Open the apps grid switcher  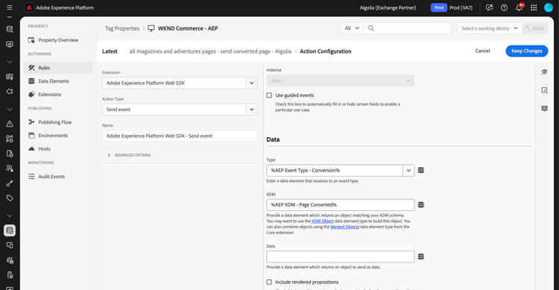coord(534,7)
